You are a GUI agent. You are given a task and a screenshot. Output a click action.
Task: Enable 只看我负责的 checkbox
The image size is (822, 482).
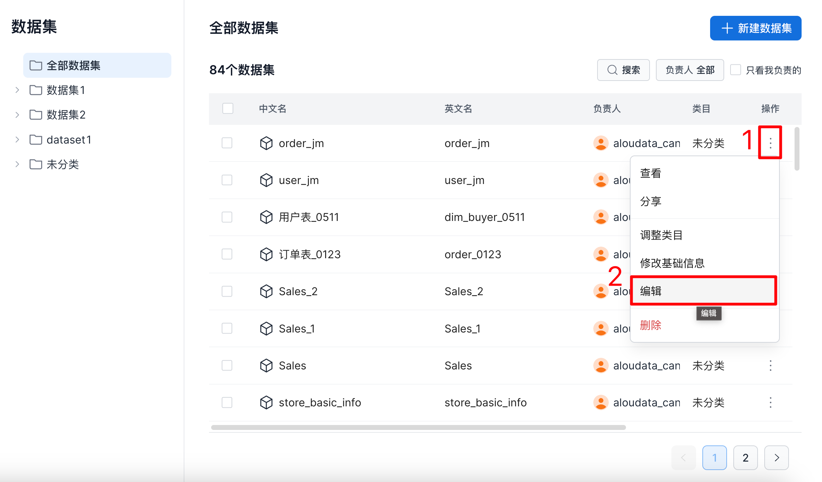click(735, 70)
